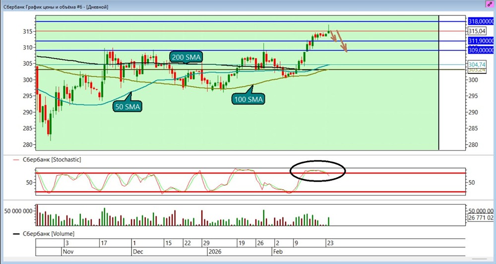Click the 50 label right of Stochastic panel
Viewport: 496px width, 264px height.
click(x=472, y=183)
